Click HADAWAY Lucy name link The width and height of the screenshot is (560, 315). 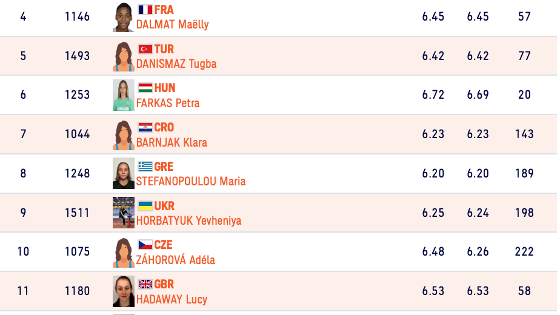(172, 299)
